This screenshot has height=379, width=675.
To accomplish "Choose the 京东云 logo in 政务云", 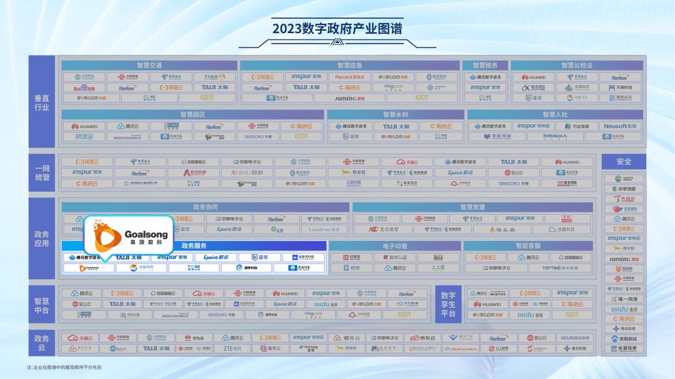I will pos(422,338).
